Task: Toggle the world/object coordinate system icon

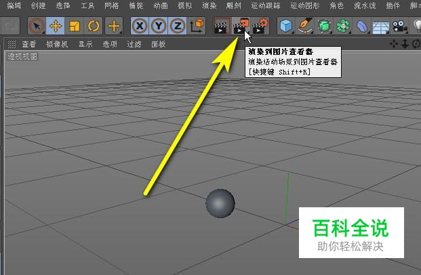Action: point(197,26)
